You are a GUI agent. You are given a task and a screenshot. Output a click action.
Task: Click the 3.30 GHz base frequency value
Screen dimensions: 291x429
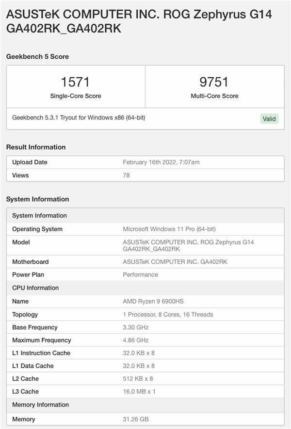pos(136,327)
